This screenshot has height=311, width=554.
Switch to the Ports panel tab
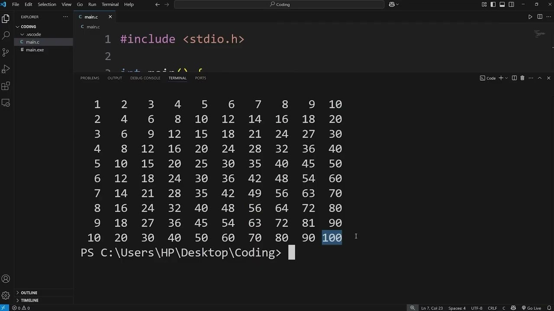[200, 78]
